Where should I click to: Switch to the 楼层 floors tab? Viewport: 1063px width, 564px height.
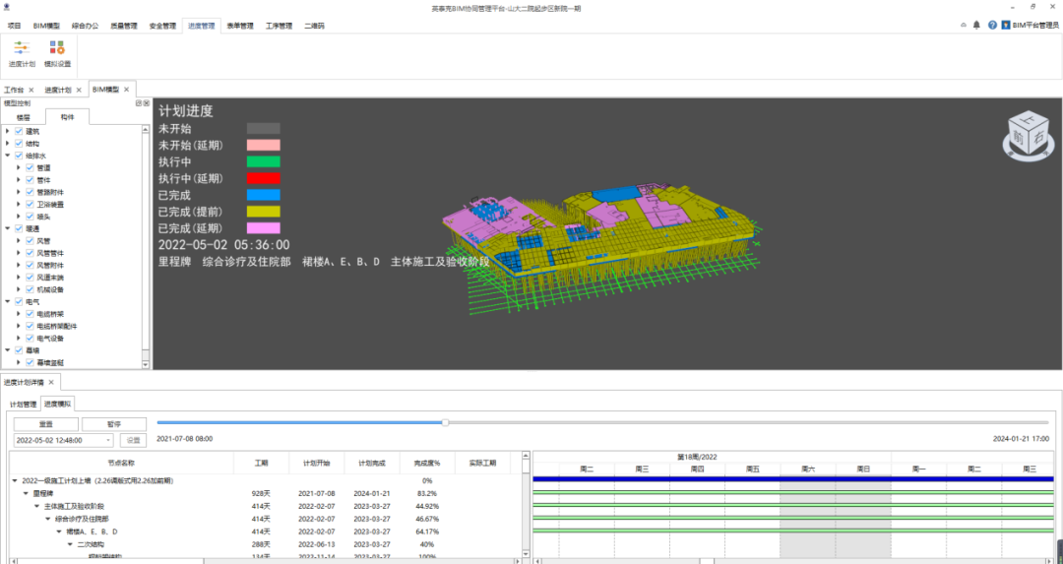tap(24, 116)
